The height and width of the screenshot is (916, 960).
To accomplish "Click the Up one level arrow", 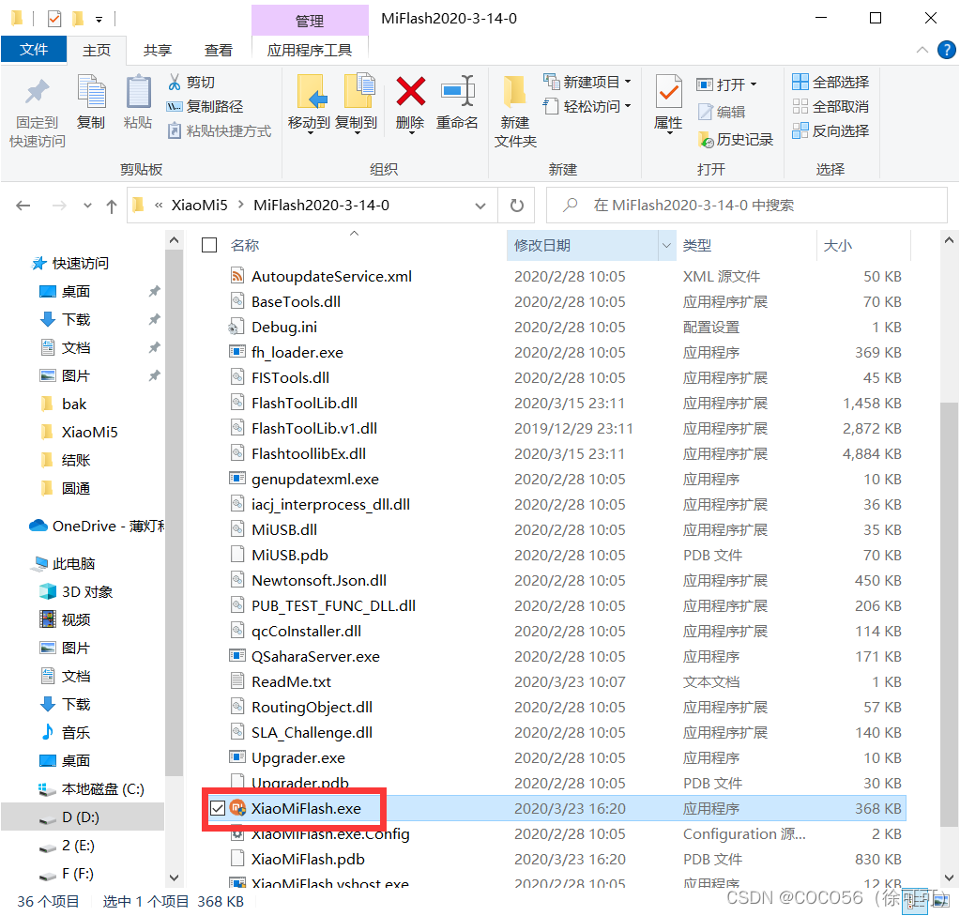I will click(x=112, y=206).
